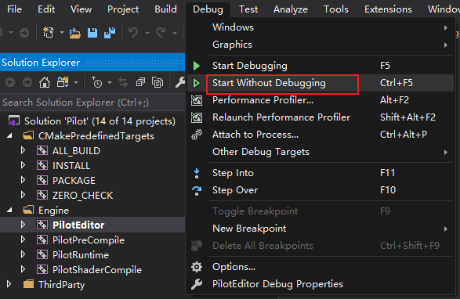Click Solution Explorer Back arrow icon

(x=10, y=83)
